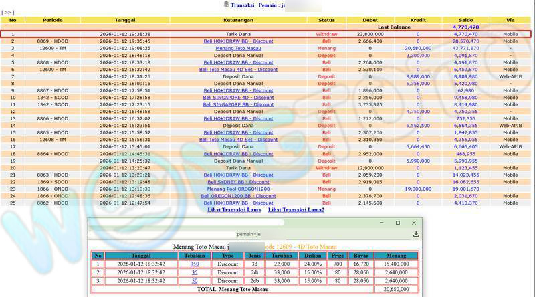Close the popup window

pos(414,223)
